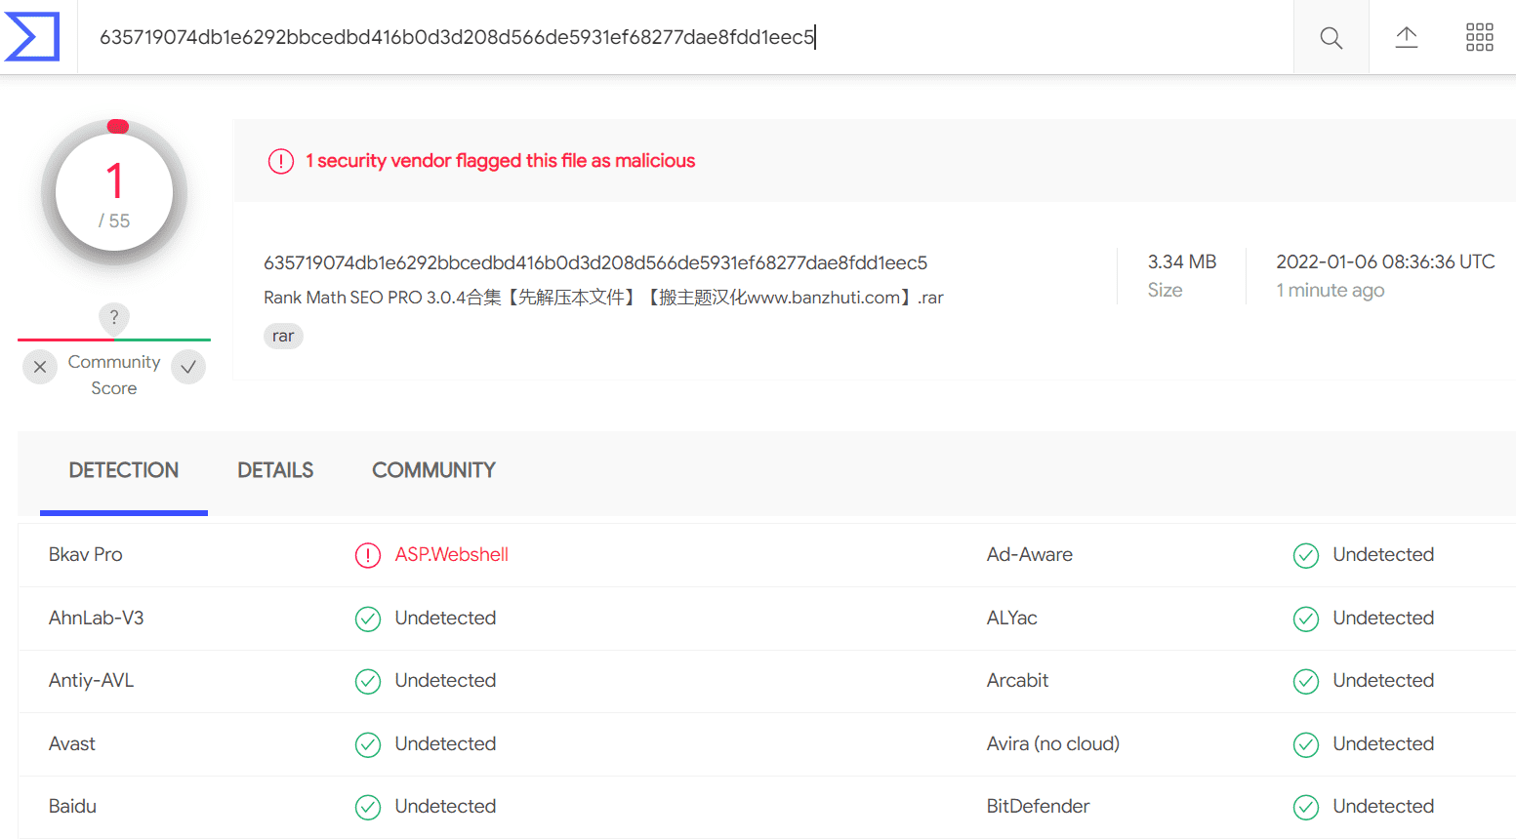Vote negative on the community score
Viewport: 1516px width, 839px height.
click(40, 367)
